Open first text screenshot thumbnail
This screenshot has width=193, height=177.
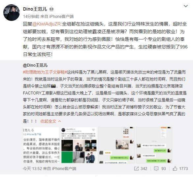(x=41, y=145)
